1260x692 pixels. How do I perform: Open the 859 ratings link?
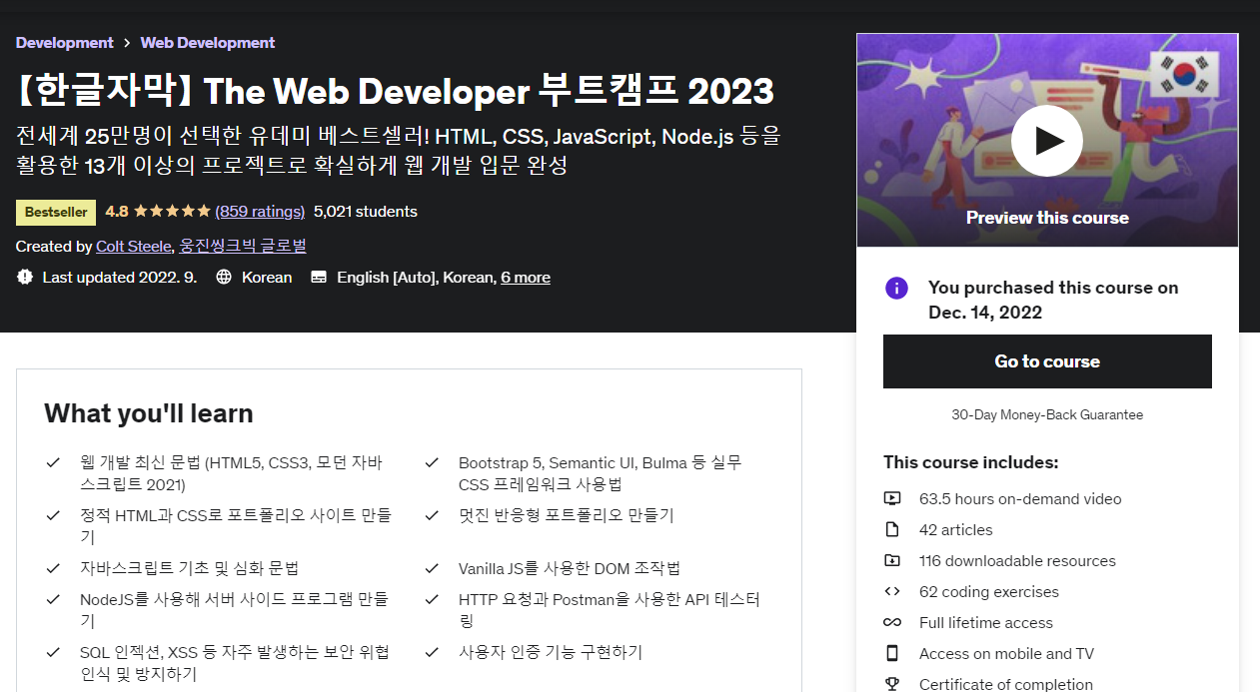tap(260, 211)
